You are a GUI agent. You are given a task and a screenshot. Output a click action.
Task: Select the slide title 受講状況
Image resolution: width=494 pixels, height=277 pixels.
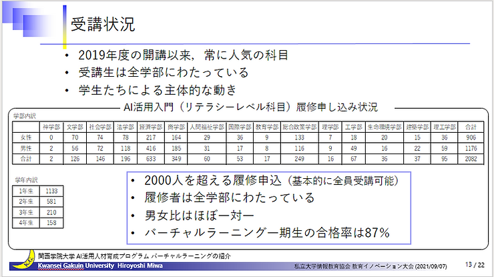[x=103, y=25]
